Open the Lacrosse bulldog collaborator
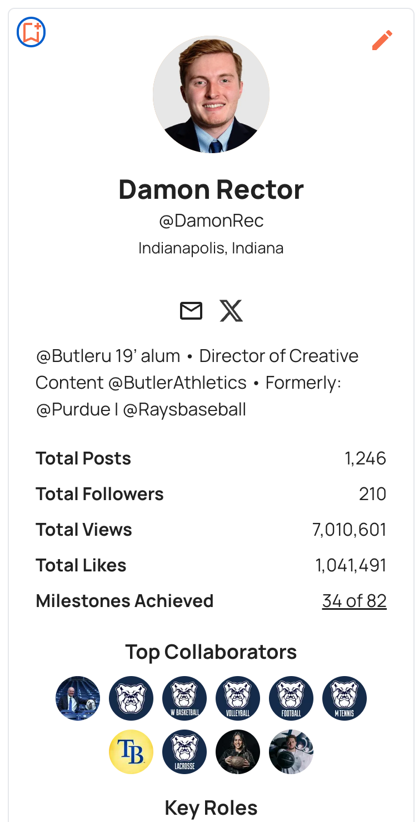 [184, 752]
